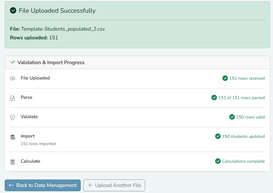
Task: Click the cloud upload icon beside File Uploaded
Action: pos(12,79)
